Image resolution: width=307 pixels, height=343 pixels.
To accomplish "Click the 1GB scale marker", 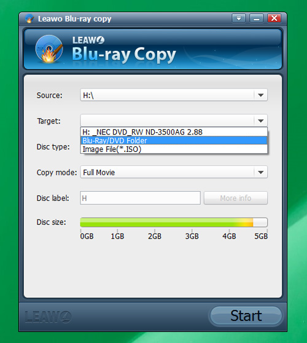I will point(117,236).
